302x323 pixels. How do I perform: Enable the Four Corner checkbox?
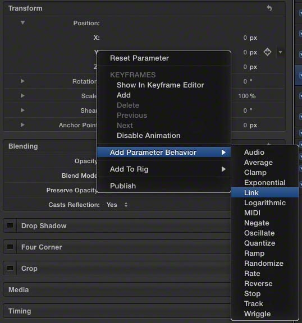pos(10,247)
